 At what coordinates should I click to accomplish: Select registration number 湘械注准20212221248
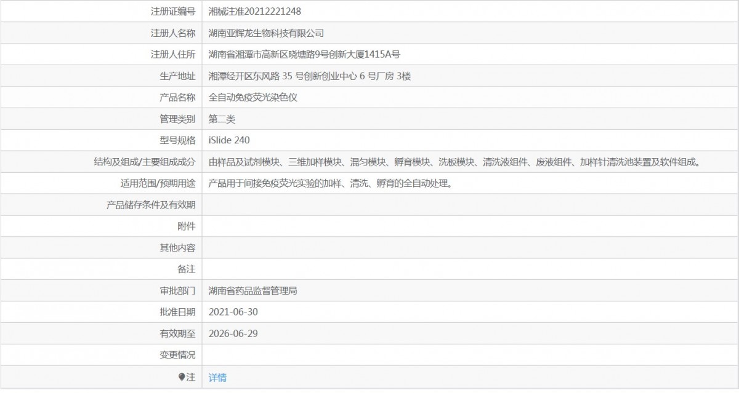(255, 11)
